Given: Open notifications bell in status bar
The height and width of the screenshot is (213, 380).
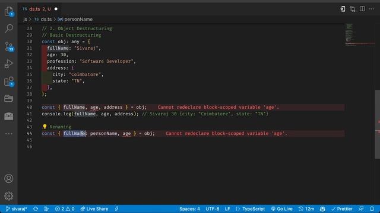Looking at the screenshot, I should coord(372,209).
